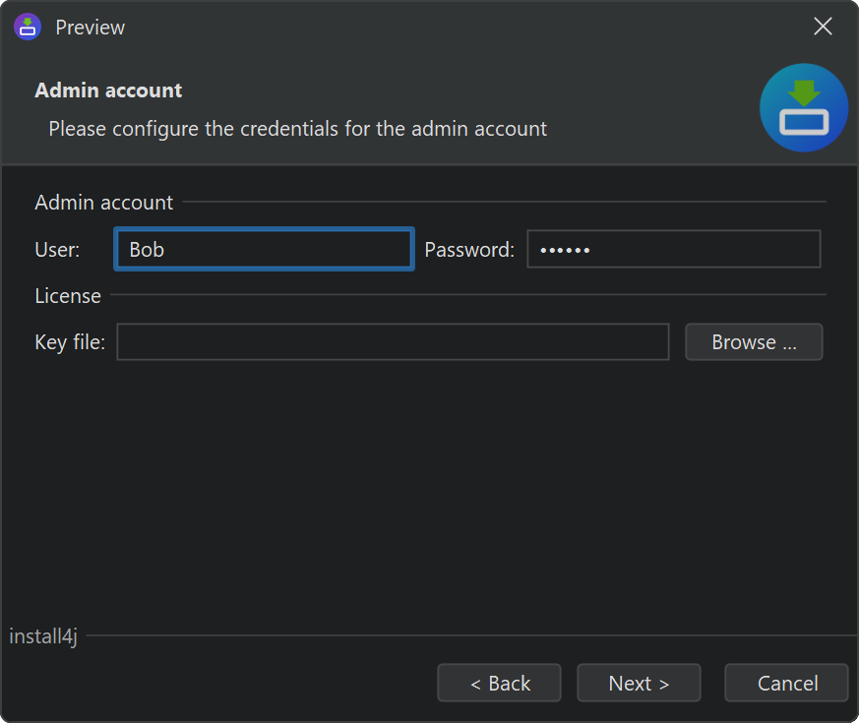The width and height of the screenshot is (859, 723).
Task: Click into the Password field
Action: click(x=673, y=250)
